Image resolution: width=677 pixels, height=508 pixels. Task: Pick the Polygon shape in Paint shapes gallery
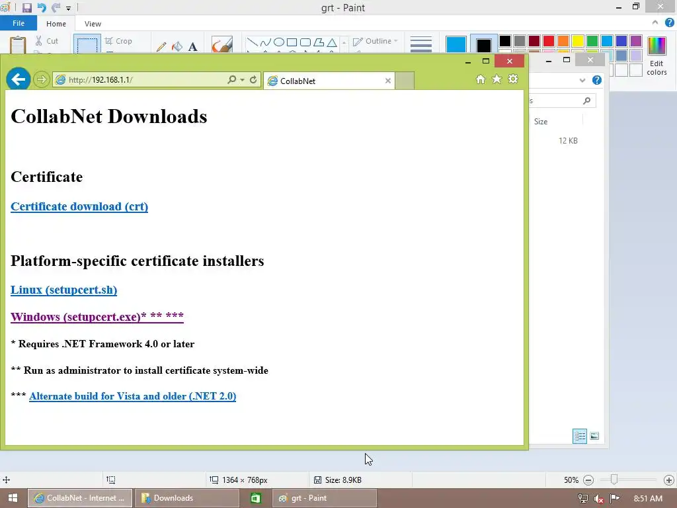tap(319, 42)
